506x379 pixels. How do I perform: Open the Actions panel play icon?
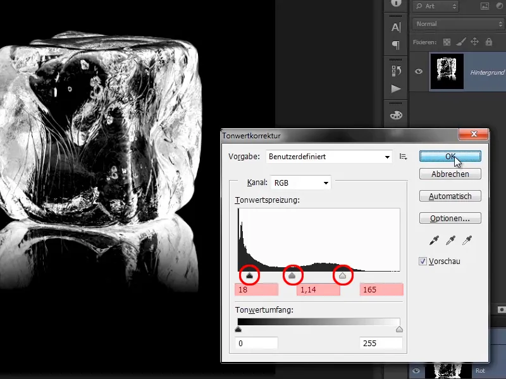396,88
